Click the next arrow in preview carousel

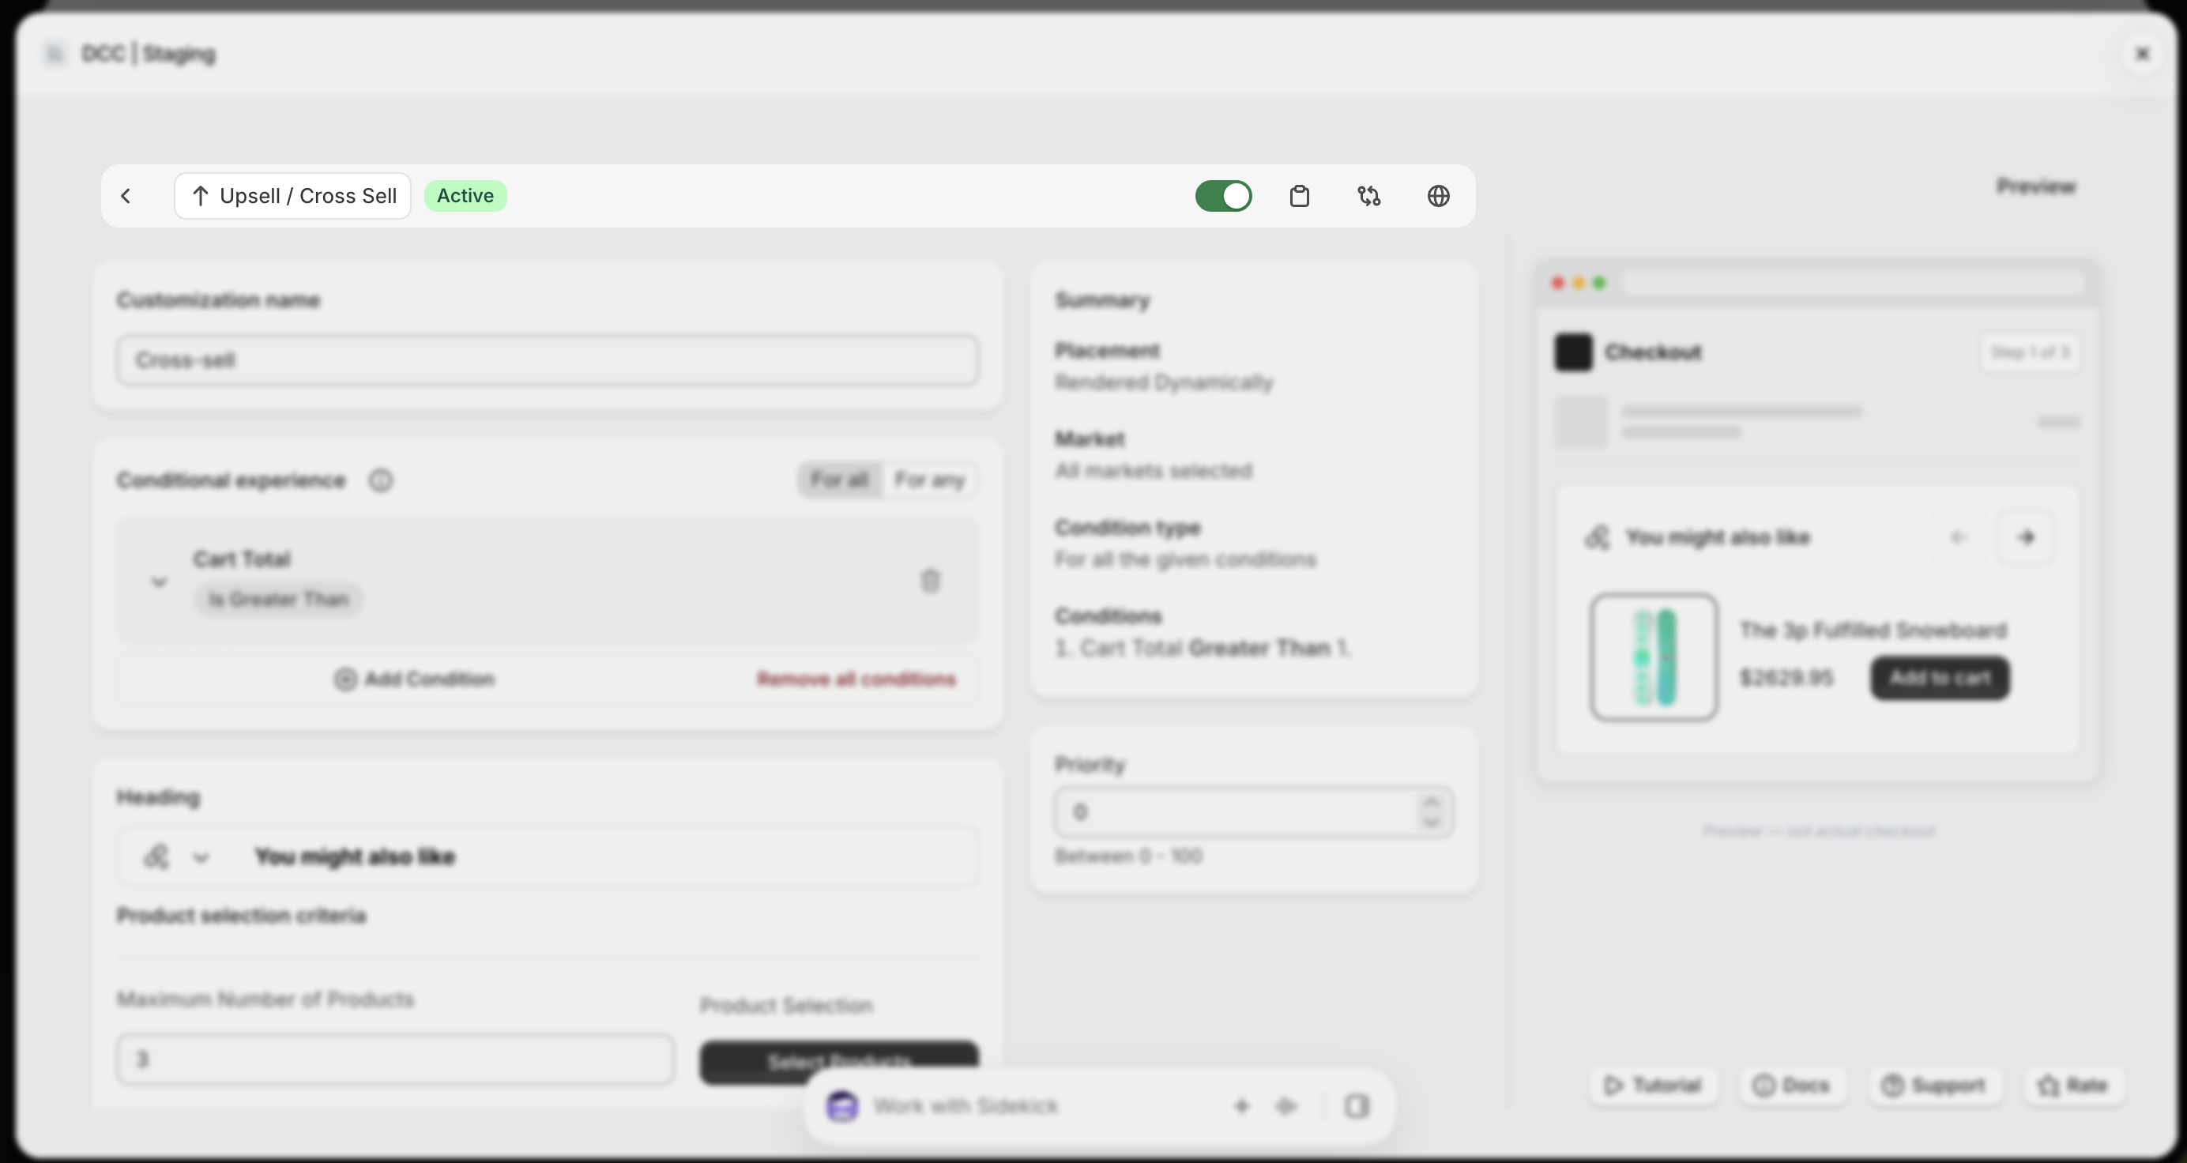pos(2027,537)
